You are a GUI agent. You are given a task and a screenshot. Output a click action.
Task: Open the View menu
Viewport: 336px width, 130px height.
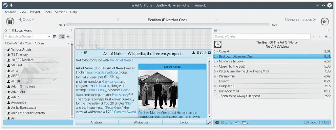(x=23, y=12)
